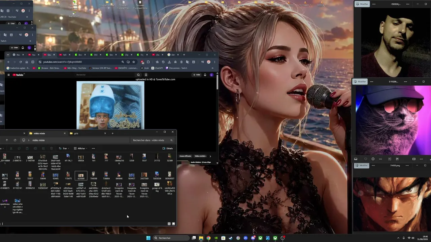Viewport: 431px width, 242px height.
Task: Open the Grok bookmark
Action: (x=145, y=68)
